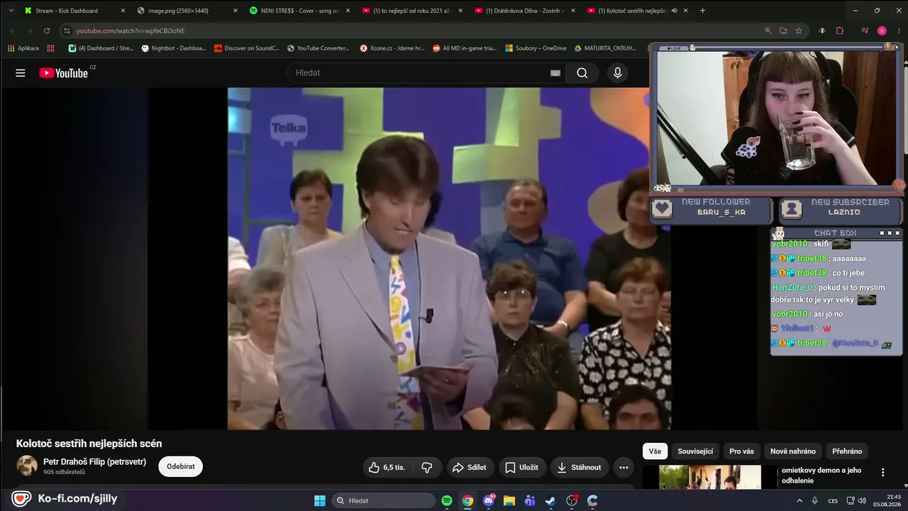
Task: Go to YouTube home via logo
Action: click(65, 73)
